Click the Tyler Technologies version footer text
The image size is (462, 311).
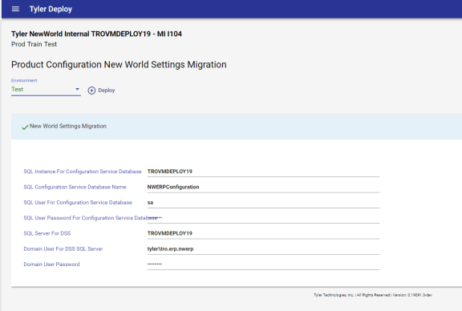tap(373, 295)
